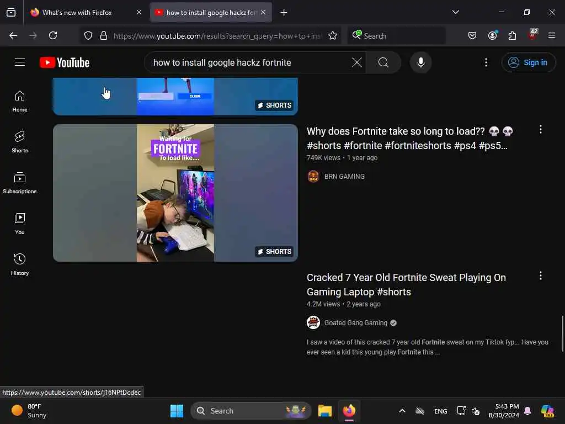Show hidden system tray icons
565x424 pixels.
tap(402, 411)
